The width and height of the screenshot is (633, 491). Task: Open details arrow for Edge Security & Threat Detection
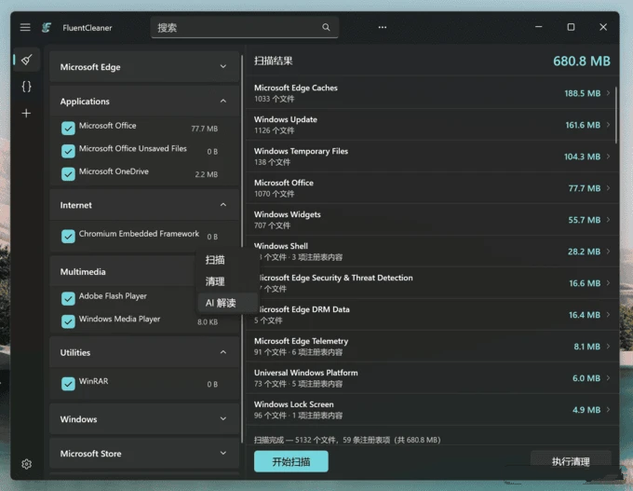(608, 283)
